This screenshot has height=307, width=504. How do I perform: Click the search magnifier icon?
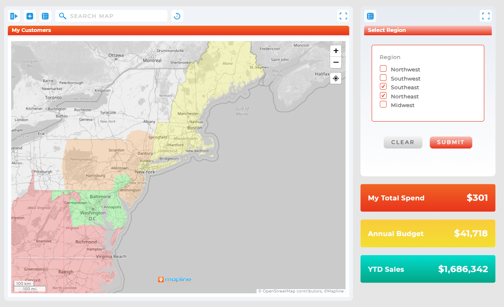pos(62,16)
